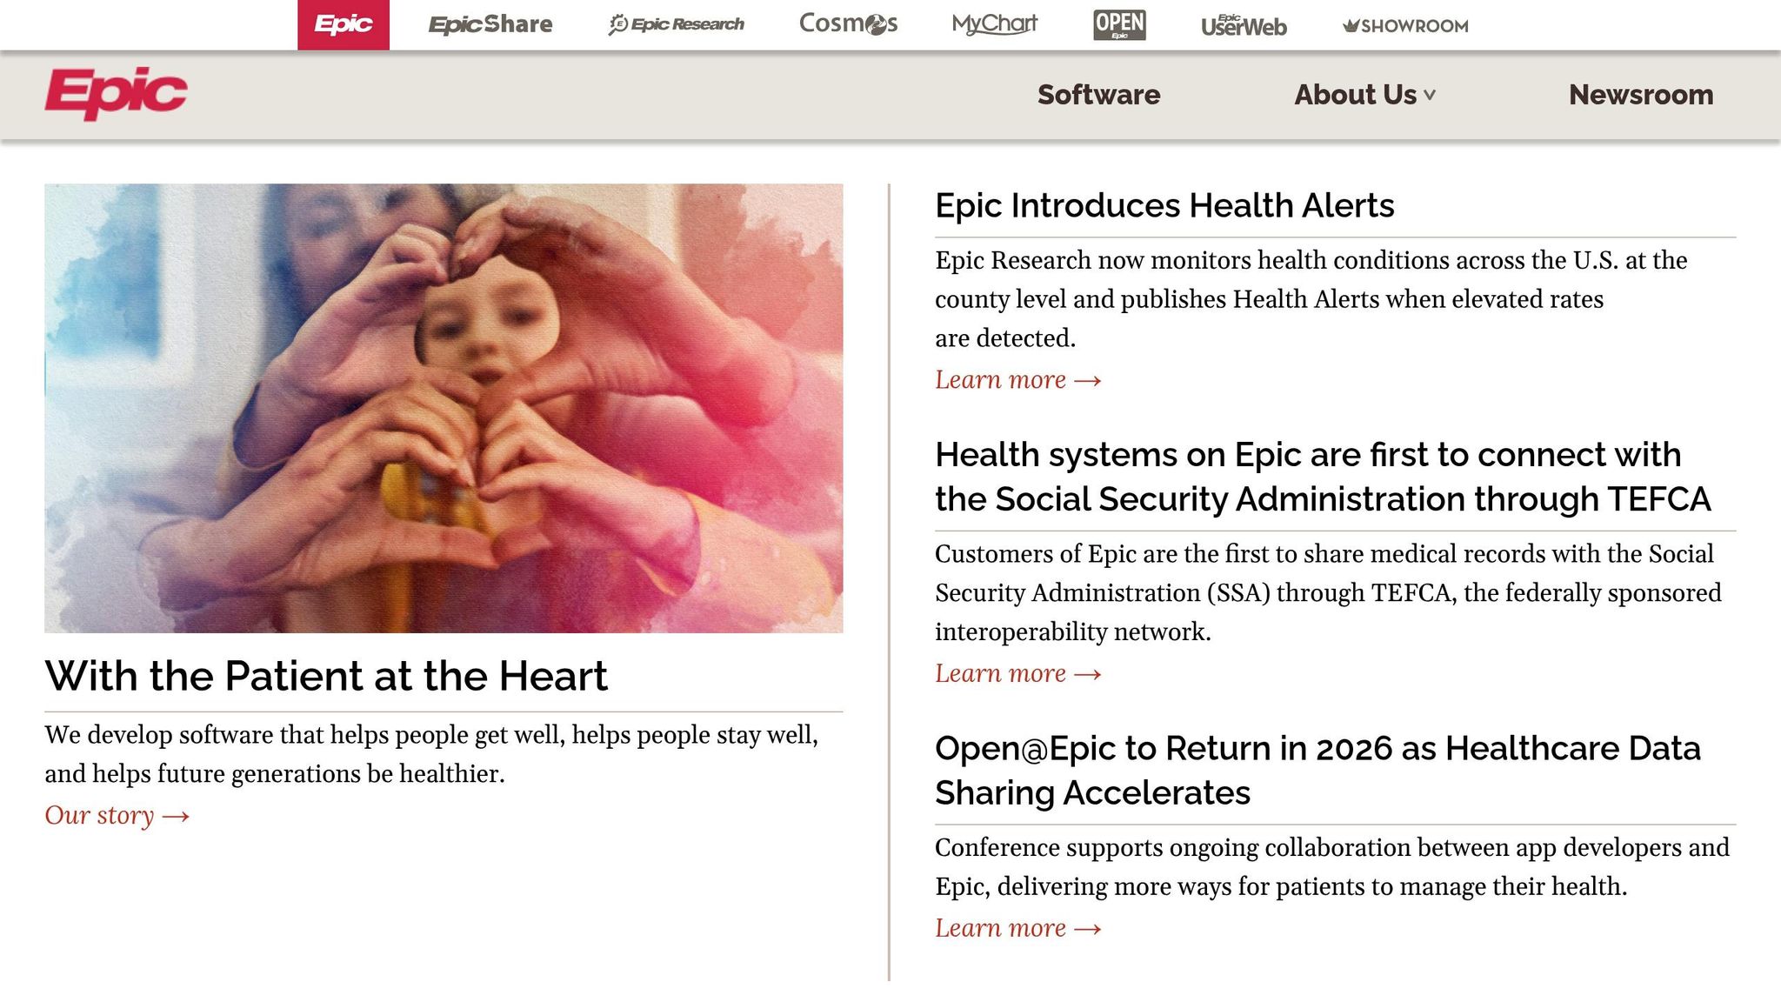This screenshot has height=1002, width=1781.
Task: Expand the About Us dropdown menu
Action: 1364,94
